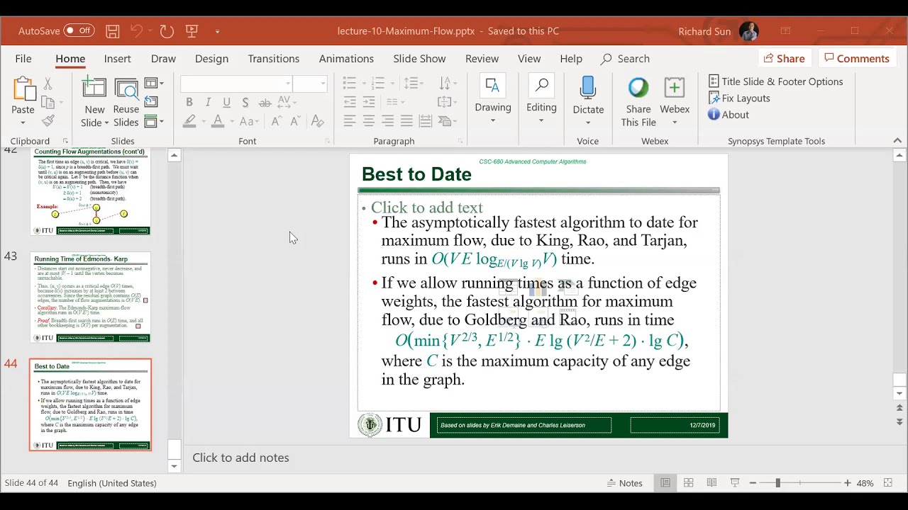The width and height of the screenshot is (908, 510).
Task: Toggle Strikethrough formatting
Action: 265,103
